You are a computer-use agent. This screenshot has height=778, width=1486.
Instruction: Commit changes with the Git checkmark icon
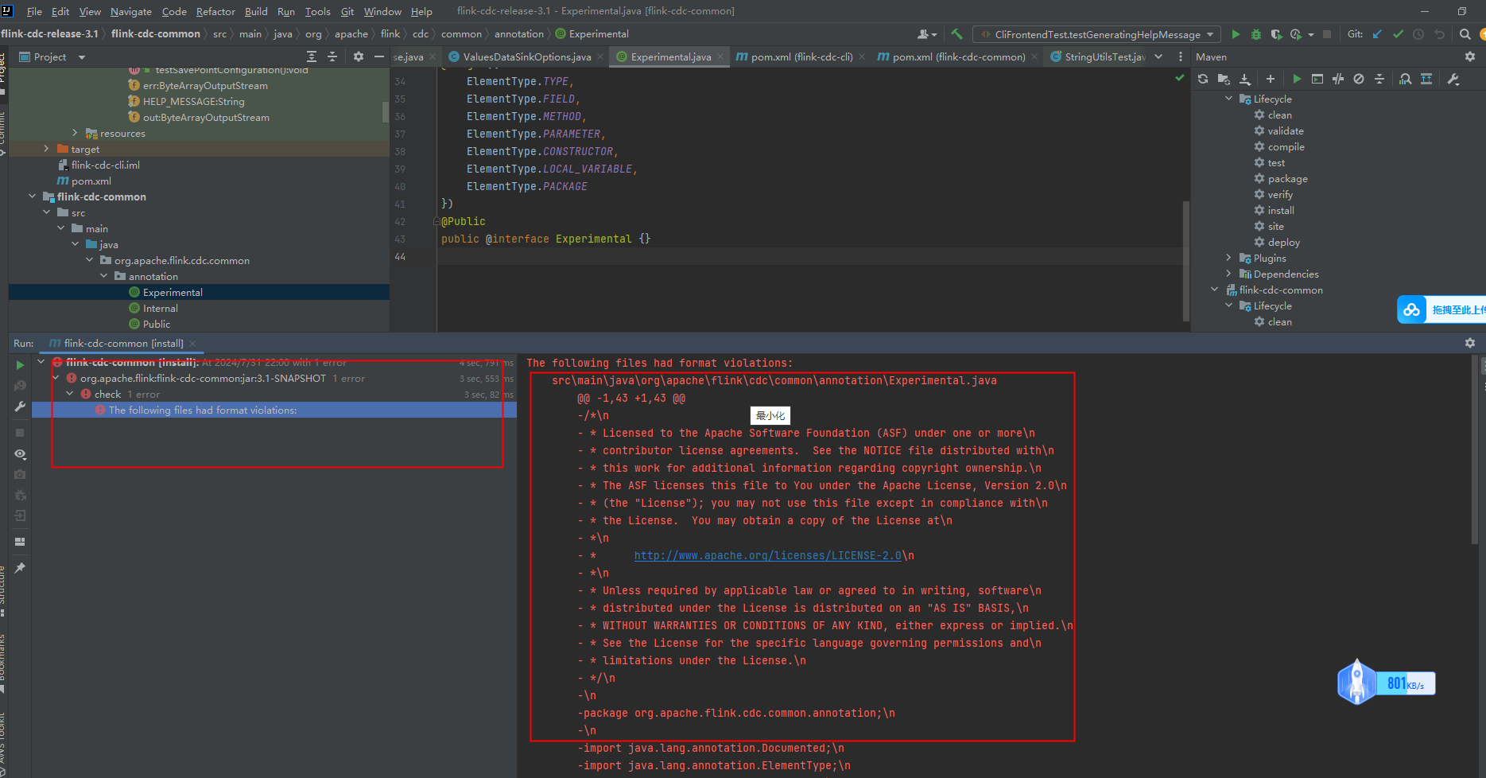point(1398,34)
